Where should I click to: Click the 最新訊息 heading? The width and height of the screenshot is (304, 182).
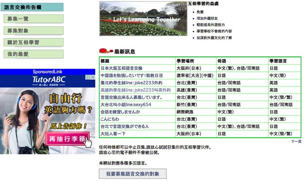pos(125,52)
